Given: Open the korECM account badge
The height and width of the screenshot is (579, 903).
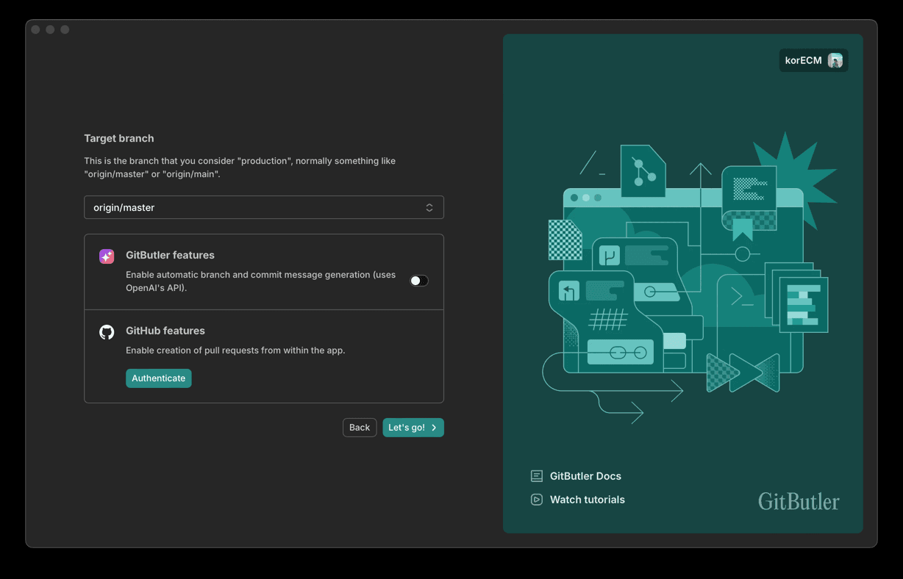Looking at the screenshot, I should coord(814,60).
